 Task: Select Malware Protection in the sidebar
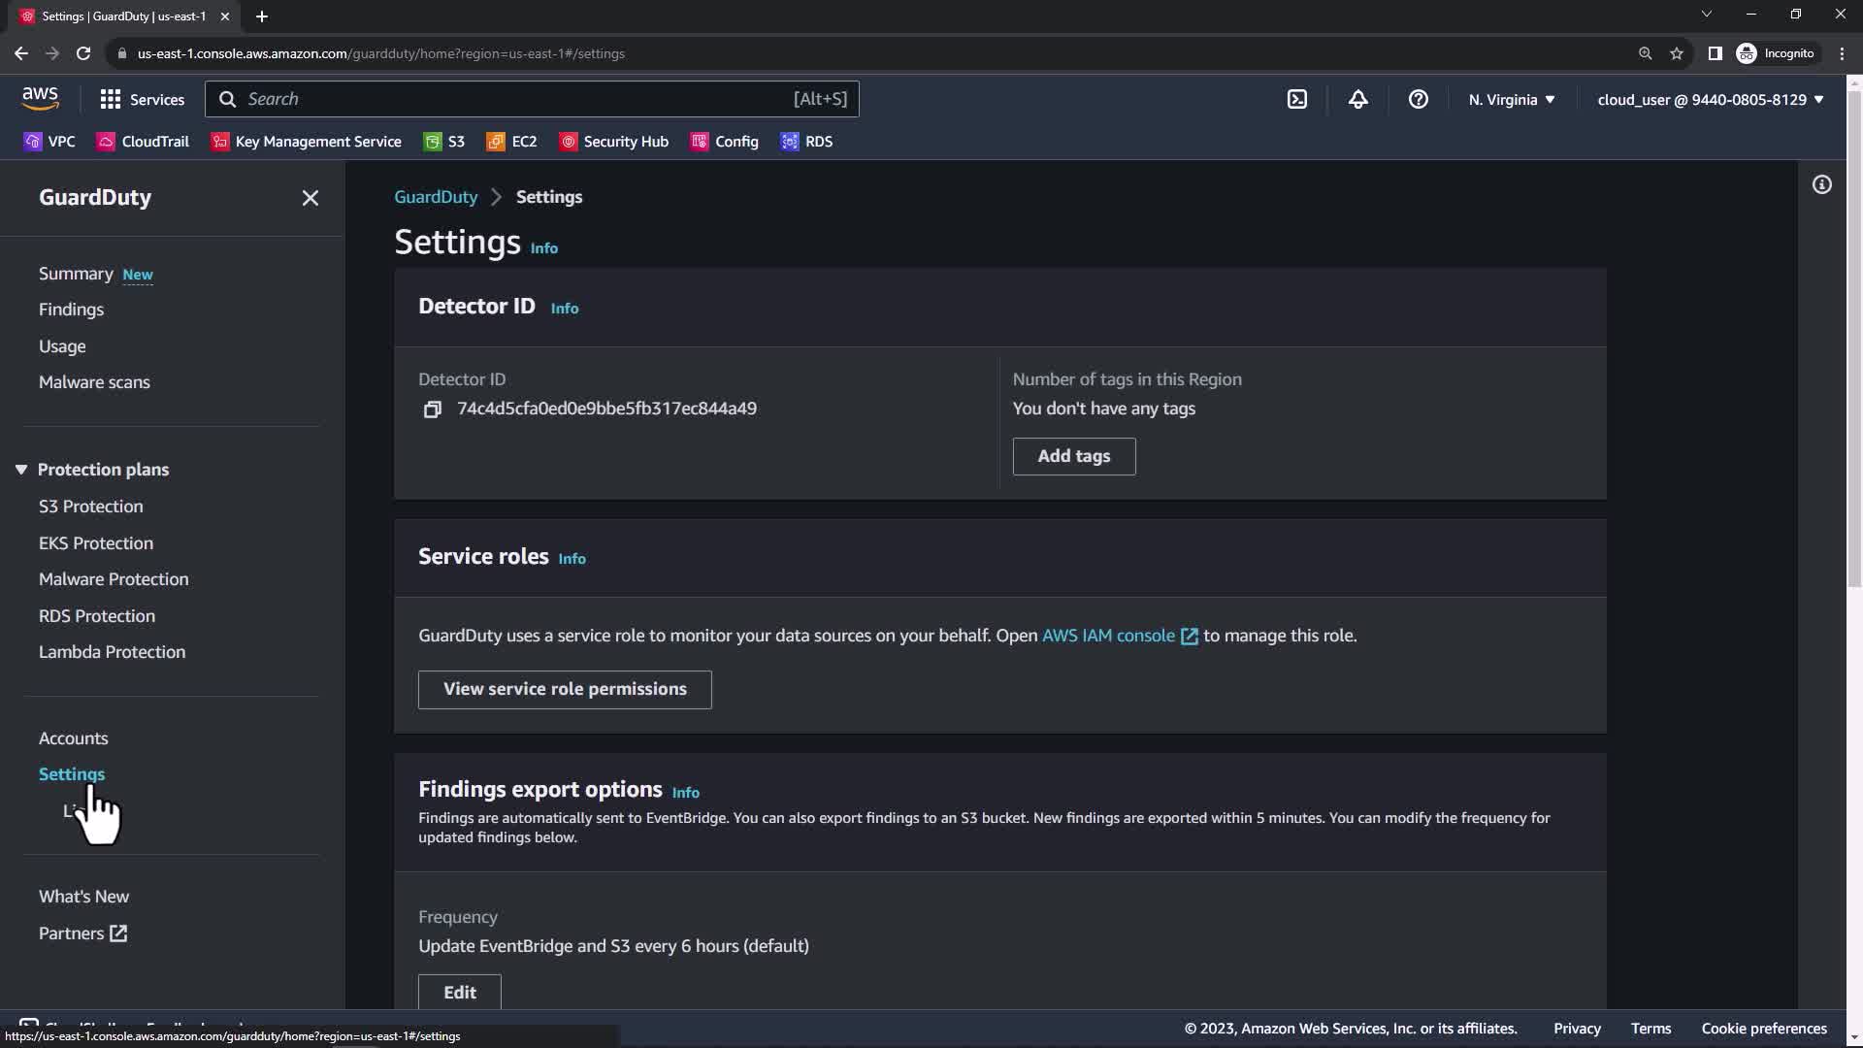tap(114, 579)
